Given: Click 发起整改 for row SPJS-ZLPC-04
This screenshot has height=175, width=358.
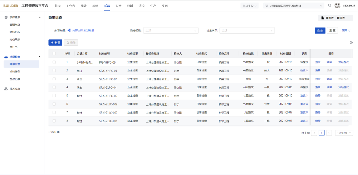Looking at the screenshot, I should (x=343, y=87).
